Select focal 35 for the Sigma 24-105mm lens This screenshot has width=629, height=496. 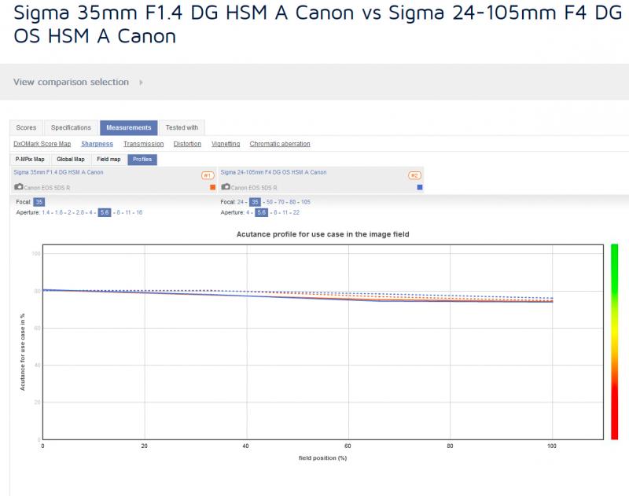(255, 202)
